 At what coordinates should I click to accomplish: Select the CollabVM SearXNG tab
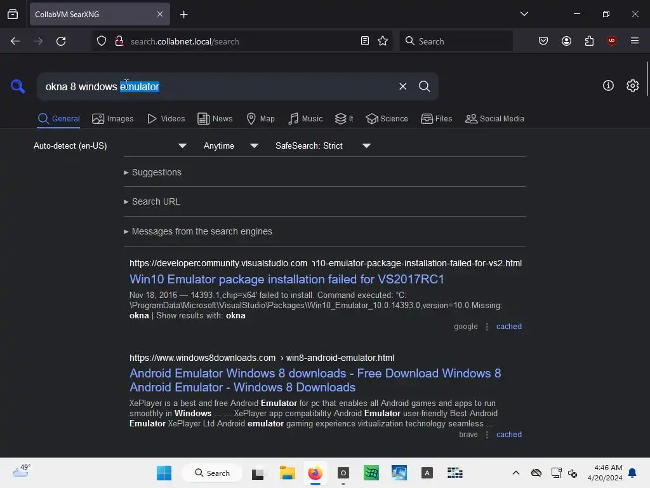(x=100, y=14)
